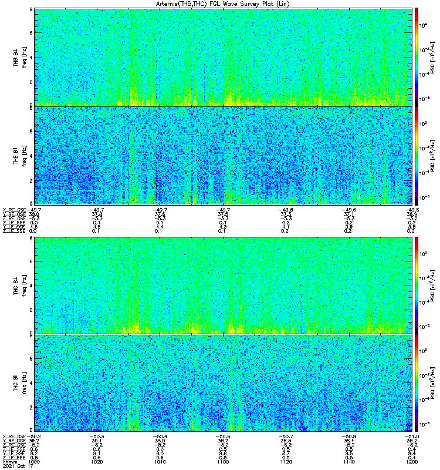Click the 1020 time tick label
The width and height of the screenshot is (440, 470).
pos(97,462)
